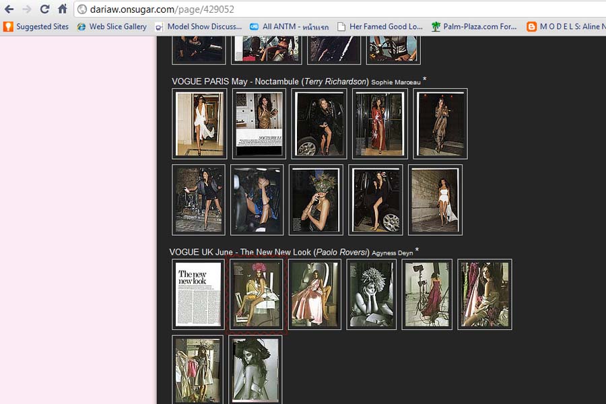Click the Palm-Plaza palm tree icon
The image size is (606, 404).
click(x=436, y=27)
